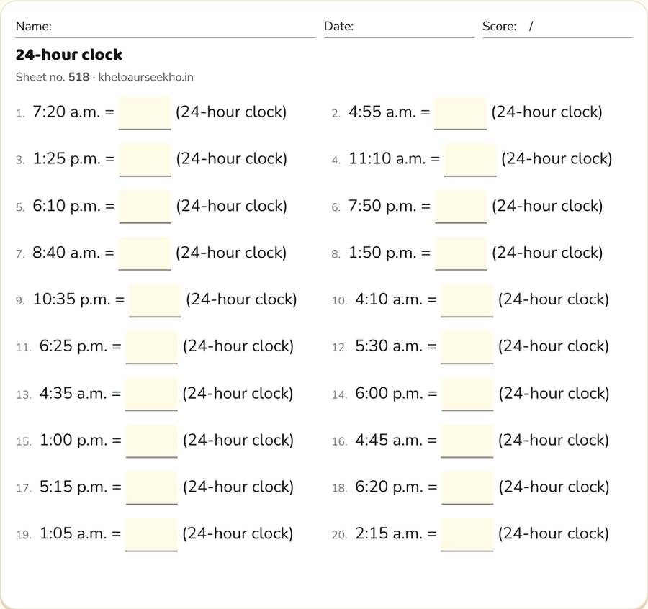Click the answer box for 8:40 a.m.
The width and height of the screenshot is (648, 609).
145,253
